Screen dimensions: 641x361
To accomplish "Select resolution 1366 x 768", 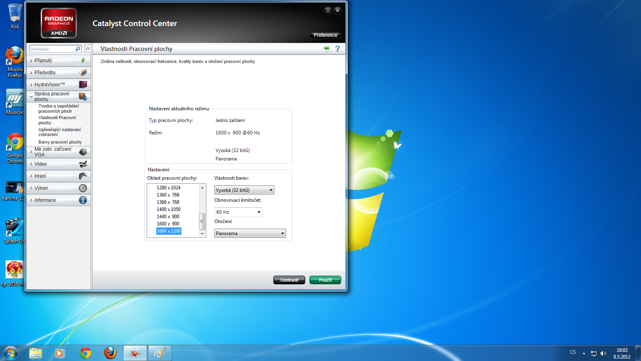I will tap(168, 202).
